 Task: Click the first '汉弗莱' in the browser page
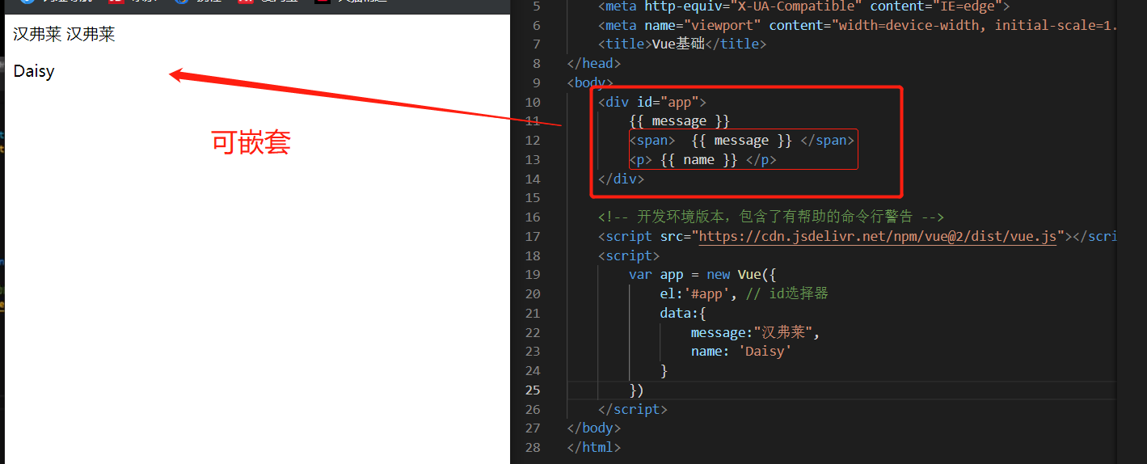(x=37, y=35)
